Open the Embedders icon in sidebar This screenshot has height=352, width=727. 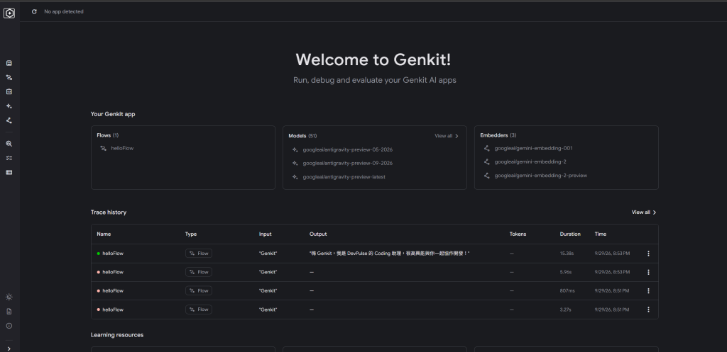pos(9,120)
